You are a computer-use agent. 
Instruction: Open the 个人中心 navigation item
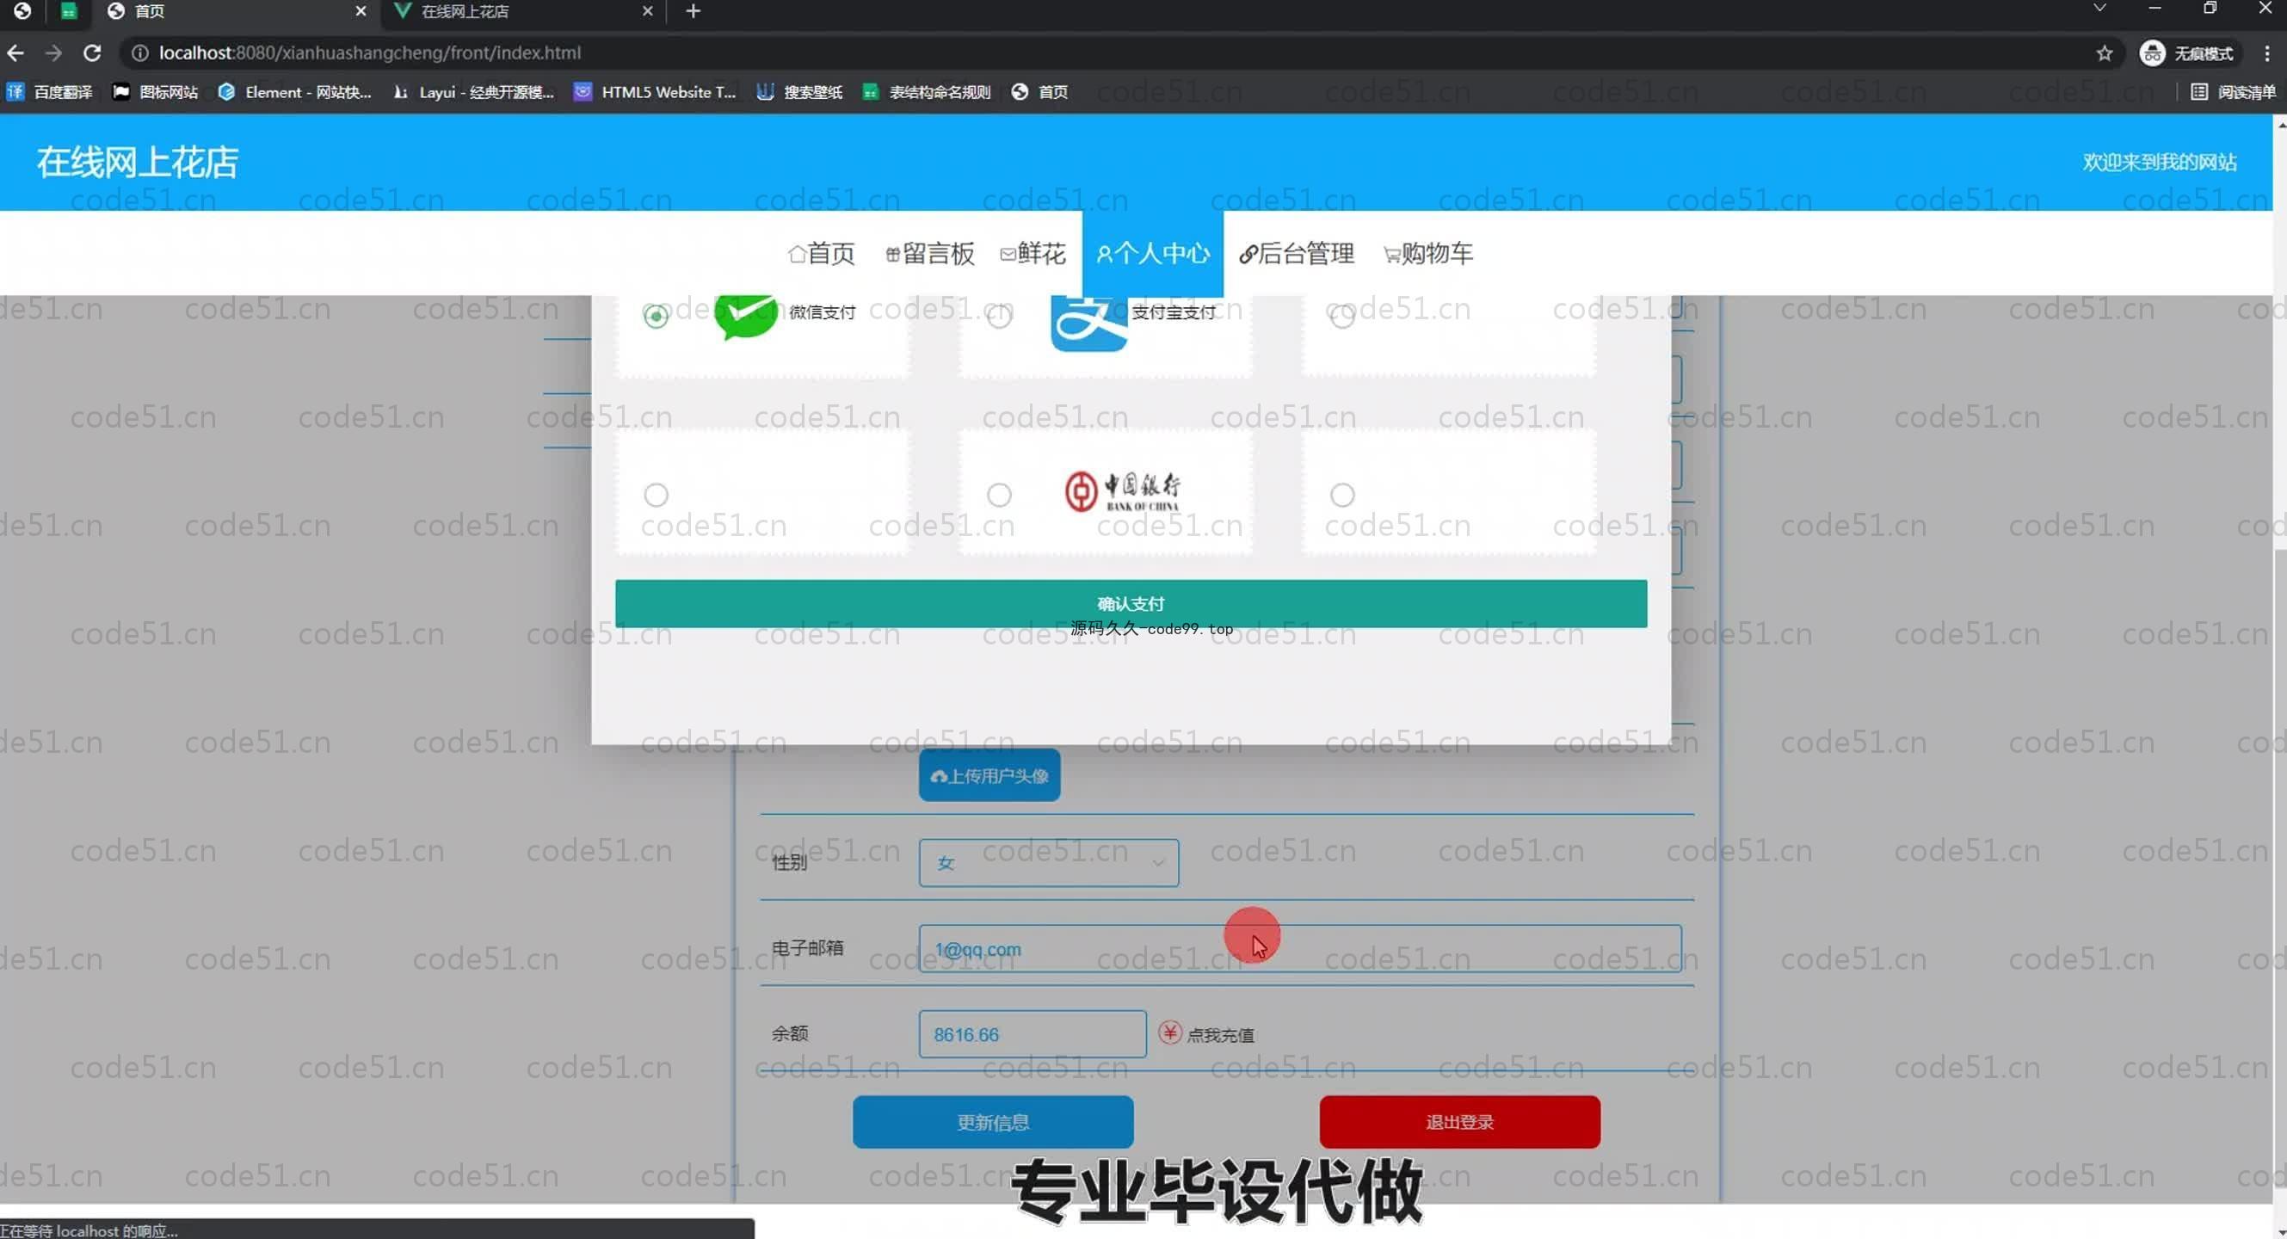click(x=1152, y=254)
